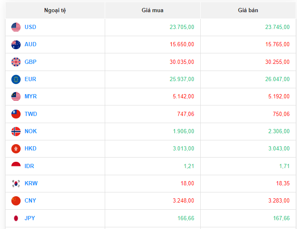Click the United Kingdom flag icon
The image size is (297, 229).
pos(16,62)
